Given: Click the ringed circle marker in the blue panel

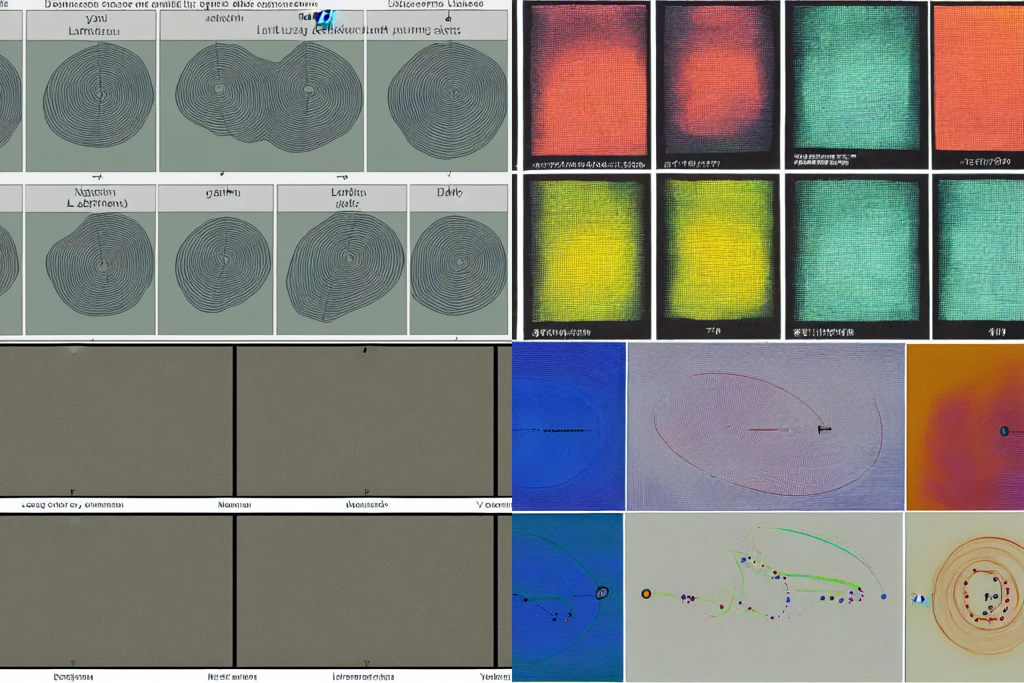Looking at the screenshot, I should click(601, 592).
